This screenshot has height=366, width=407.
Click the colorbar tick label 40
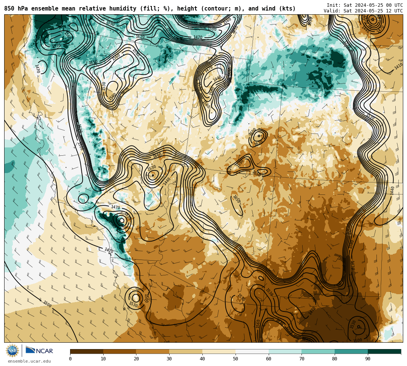pyautogui.click(x=202, y=359)
